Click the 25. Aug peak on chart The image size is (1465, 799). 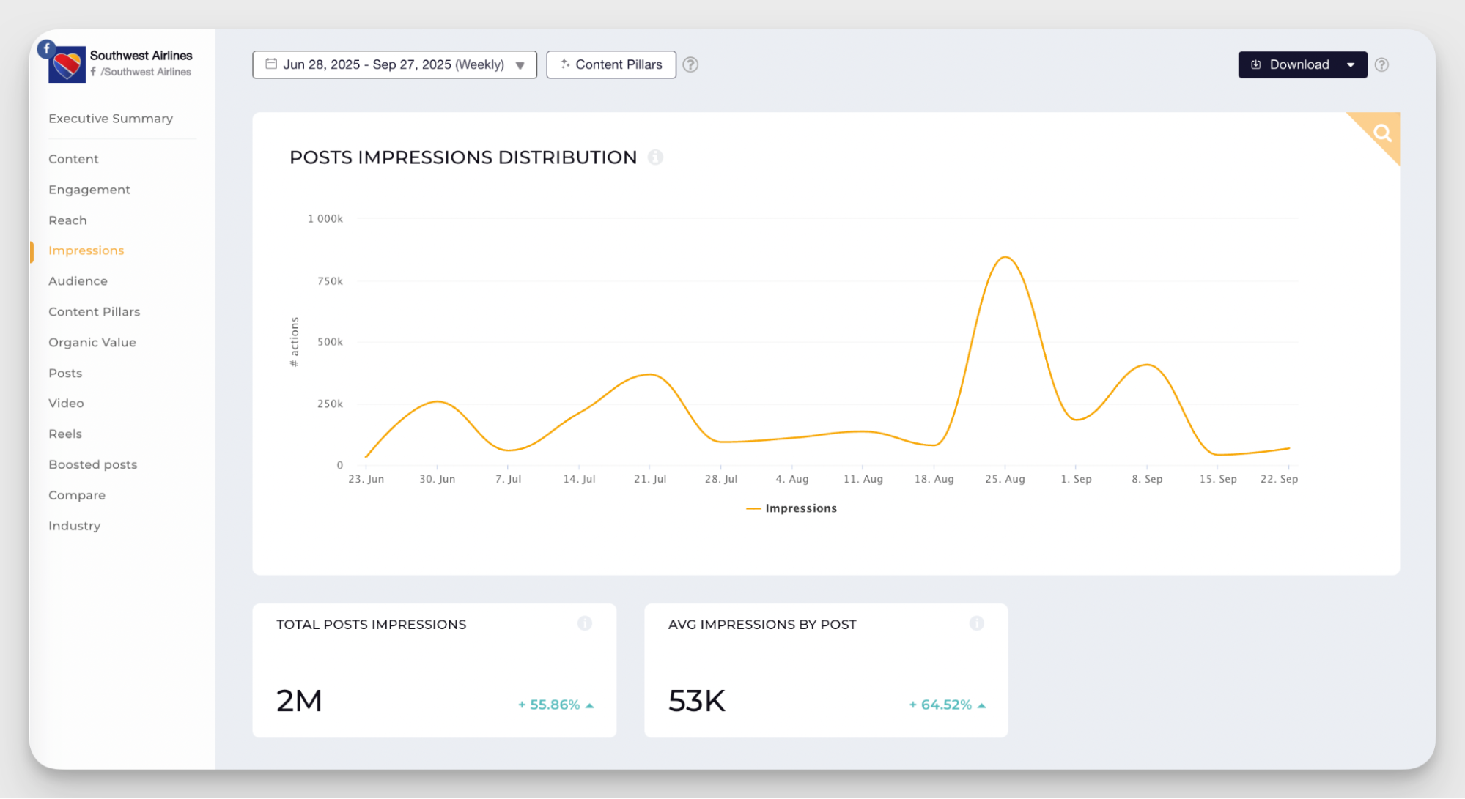[1005, 257]
